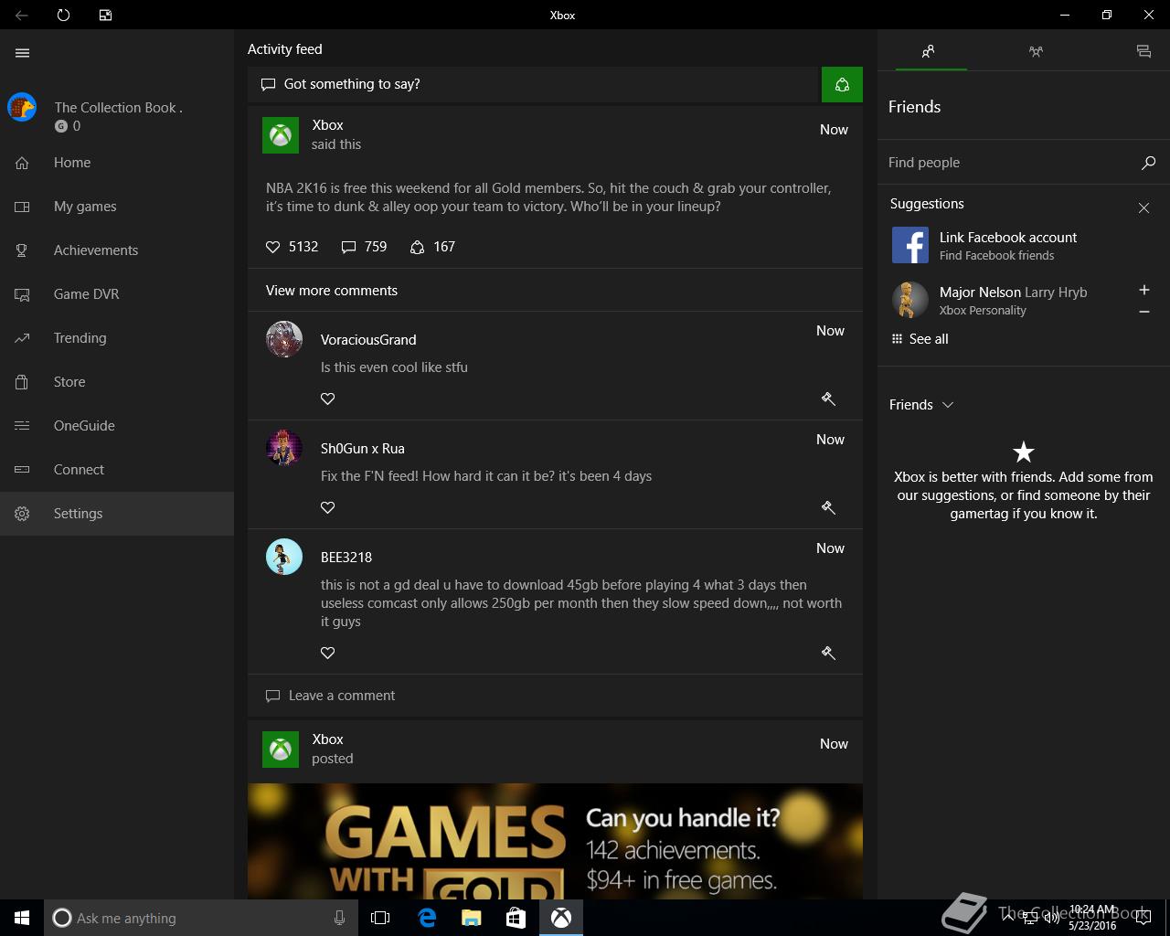Like the Xbox NBA 2K16 post
The width and height of the screenshot is (1170, 936).
coord(272,247)
